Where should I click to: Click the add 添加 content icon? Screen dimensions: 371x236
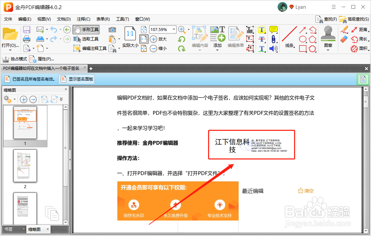(x=218, y=34)
